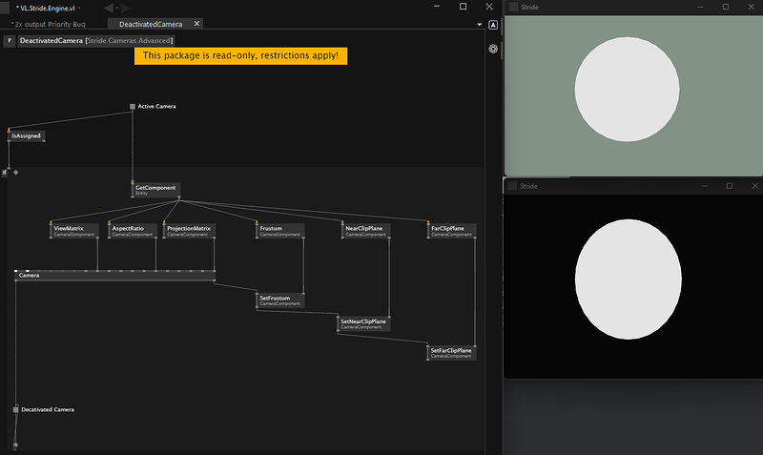The height and width of the screenshot is (455, 763).
Task: Click the 'P' process icon beside DeactivatedCamera
Action: tap(10, 41)
